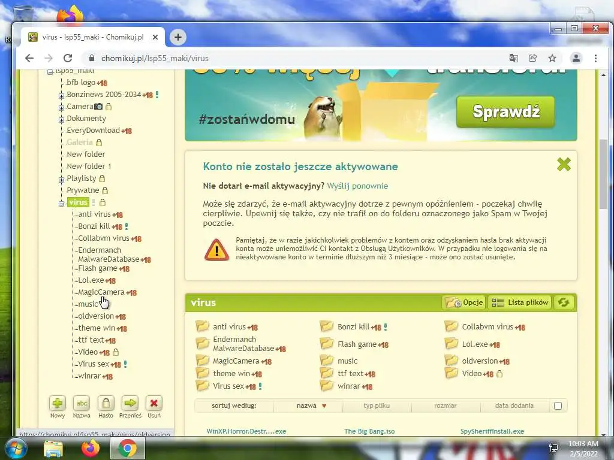
Task: Expand the Playlisty tree node
Action: (x=62, y=180)
